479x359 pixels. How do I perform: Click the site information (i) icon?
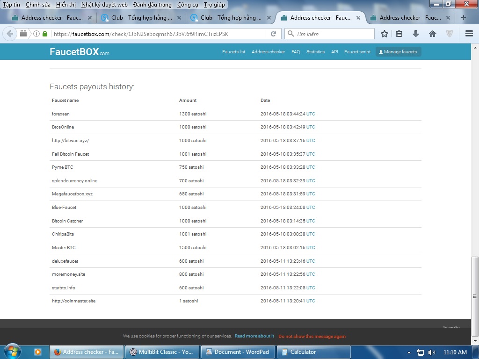(36, 34)
